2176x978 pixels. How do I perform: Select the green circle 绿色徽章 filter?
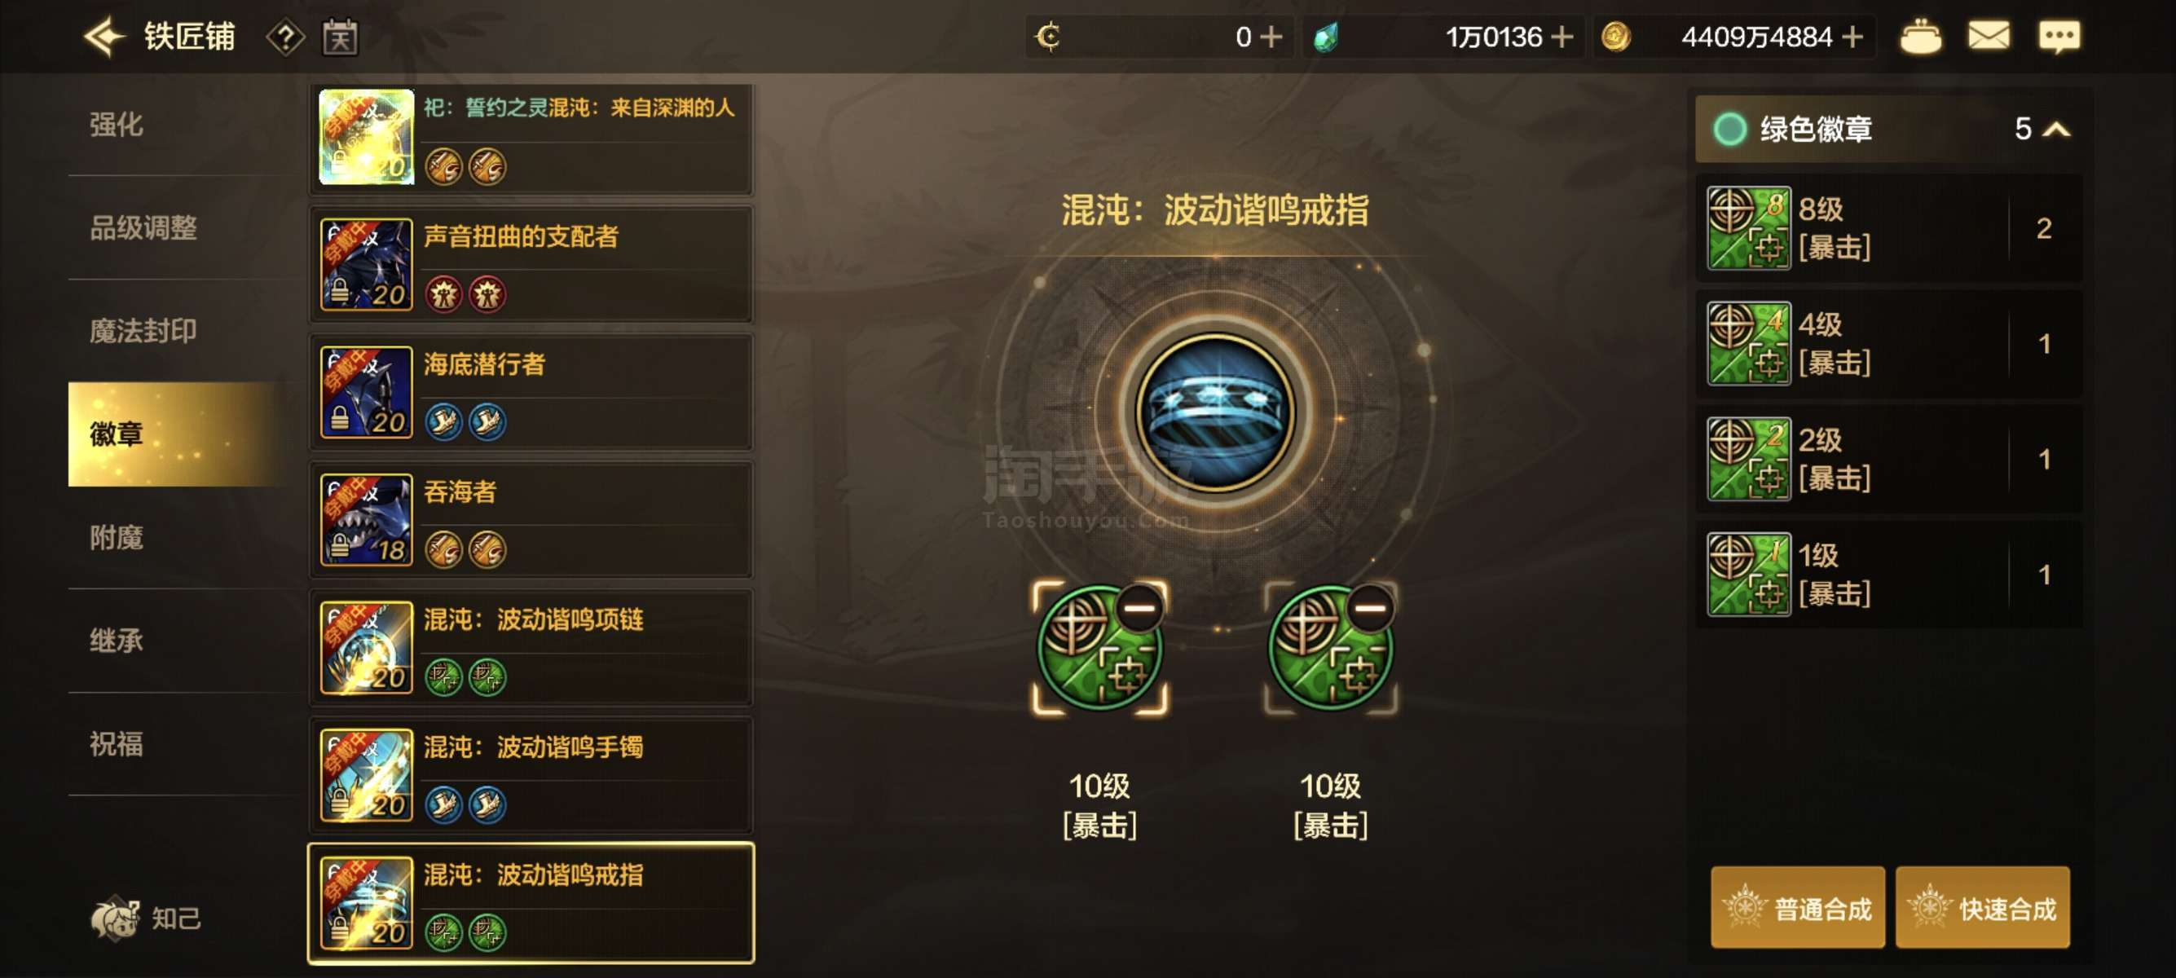point(1729,130)
